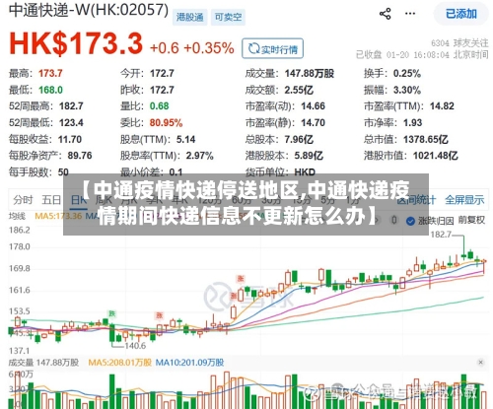Click the 总股本 value 7.96亿

click(x=299, y=139)
